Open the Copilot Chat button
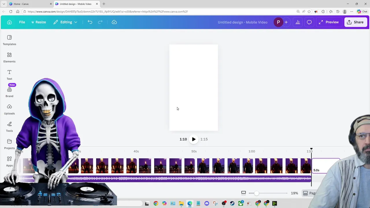 (362, 12)
